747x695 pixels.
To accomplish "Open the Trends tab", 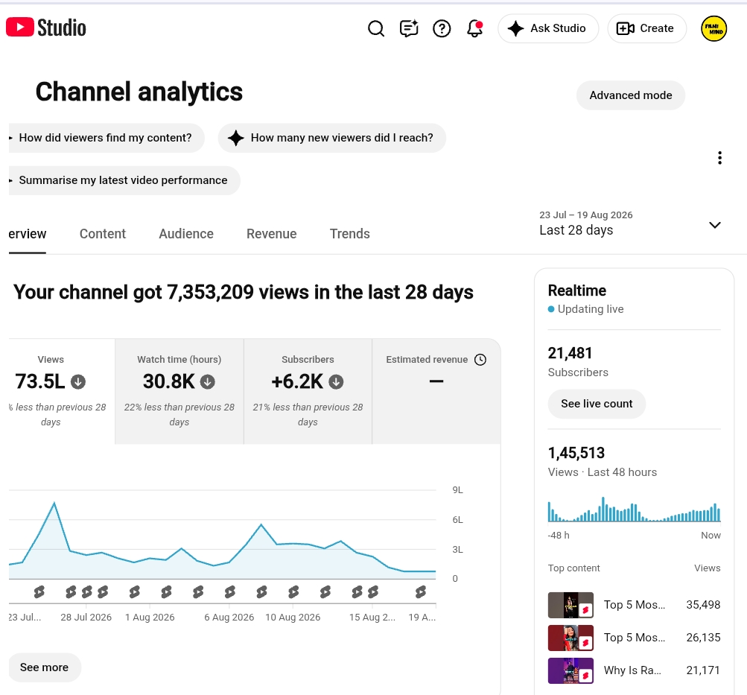I will 350,234.
